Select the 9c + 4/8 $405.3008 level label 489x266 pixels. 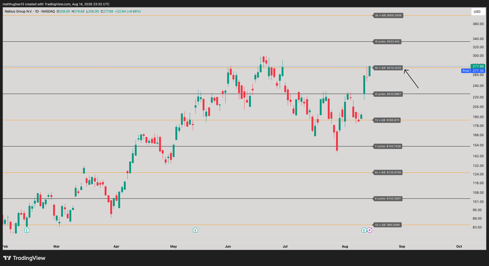tap(388, 15)
